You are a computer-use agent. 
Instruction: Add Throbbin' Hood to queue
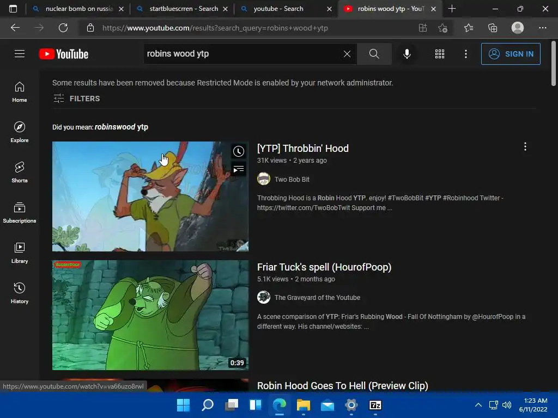tap(239, 169)
